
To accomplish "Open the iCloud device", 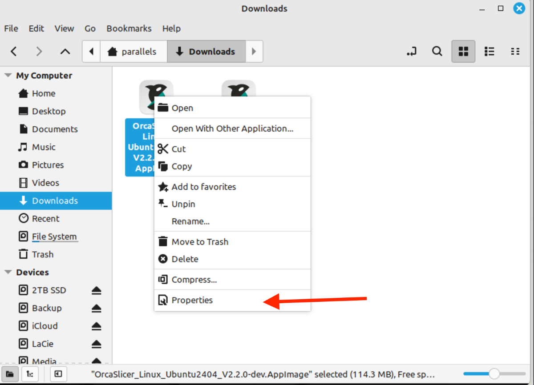I will tap(45, 326).
